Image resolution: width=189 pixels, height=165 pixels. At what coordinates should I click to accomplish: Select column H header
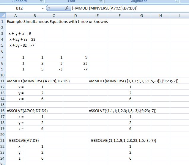[160, 16]
